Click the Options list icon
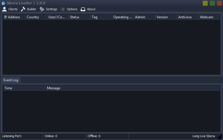 (x=63, y=9)
